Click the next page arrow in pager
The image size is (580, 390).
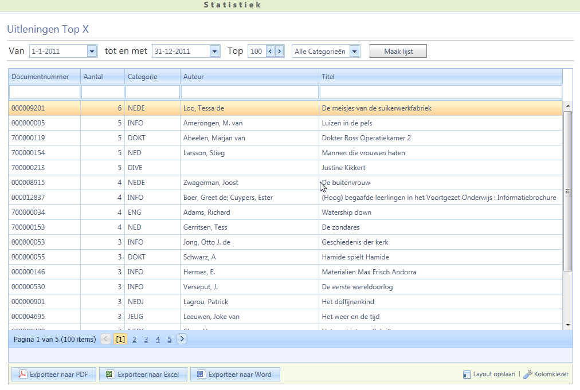pos(182,339)
